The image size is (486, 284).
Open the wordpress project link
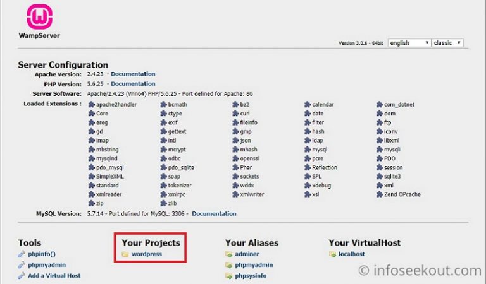click(x=147, y=254)
